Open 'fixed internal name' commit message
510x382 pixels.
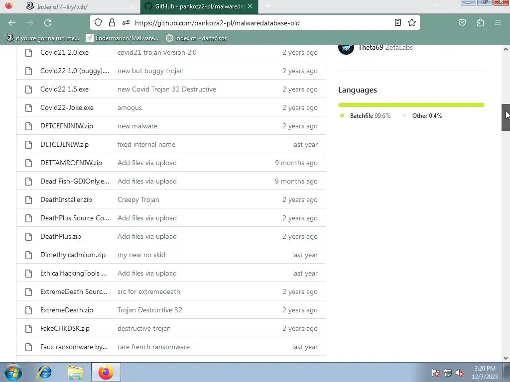(146, 145)
